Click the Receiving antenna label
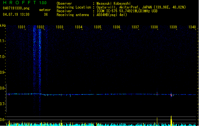 [73, 15]
